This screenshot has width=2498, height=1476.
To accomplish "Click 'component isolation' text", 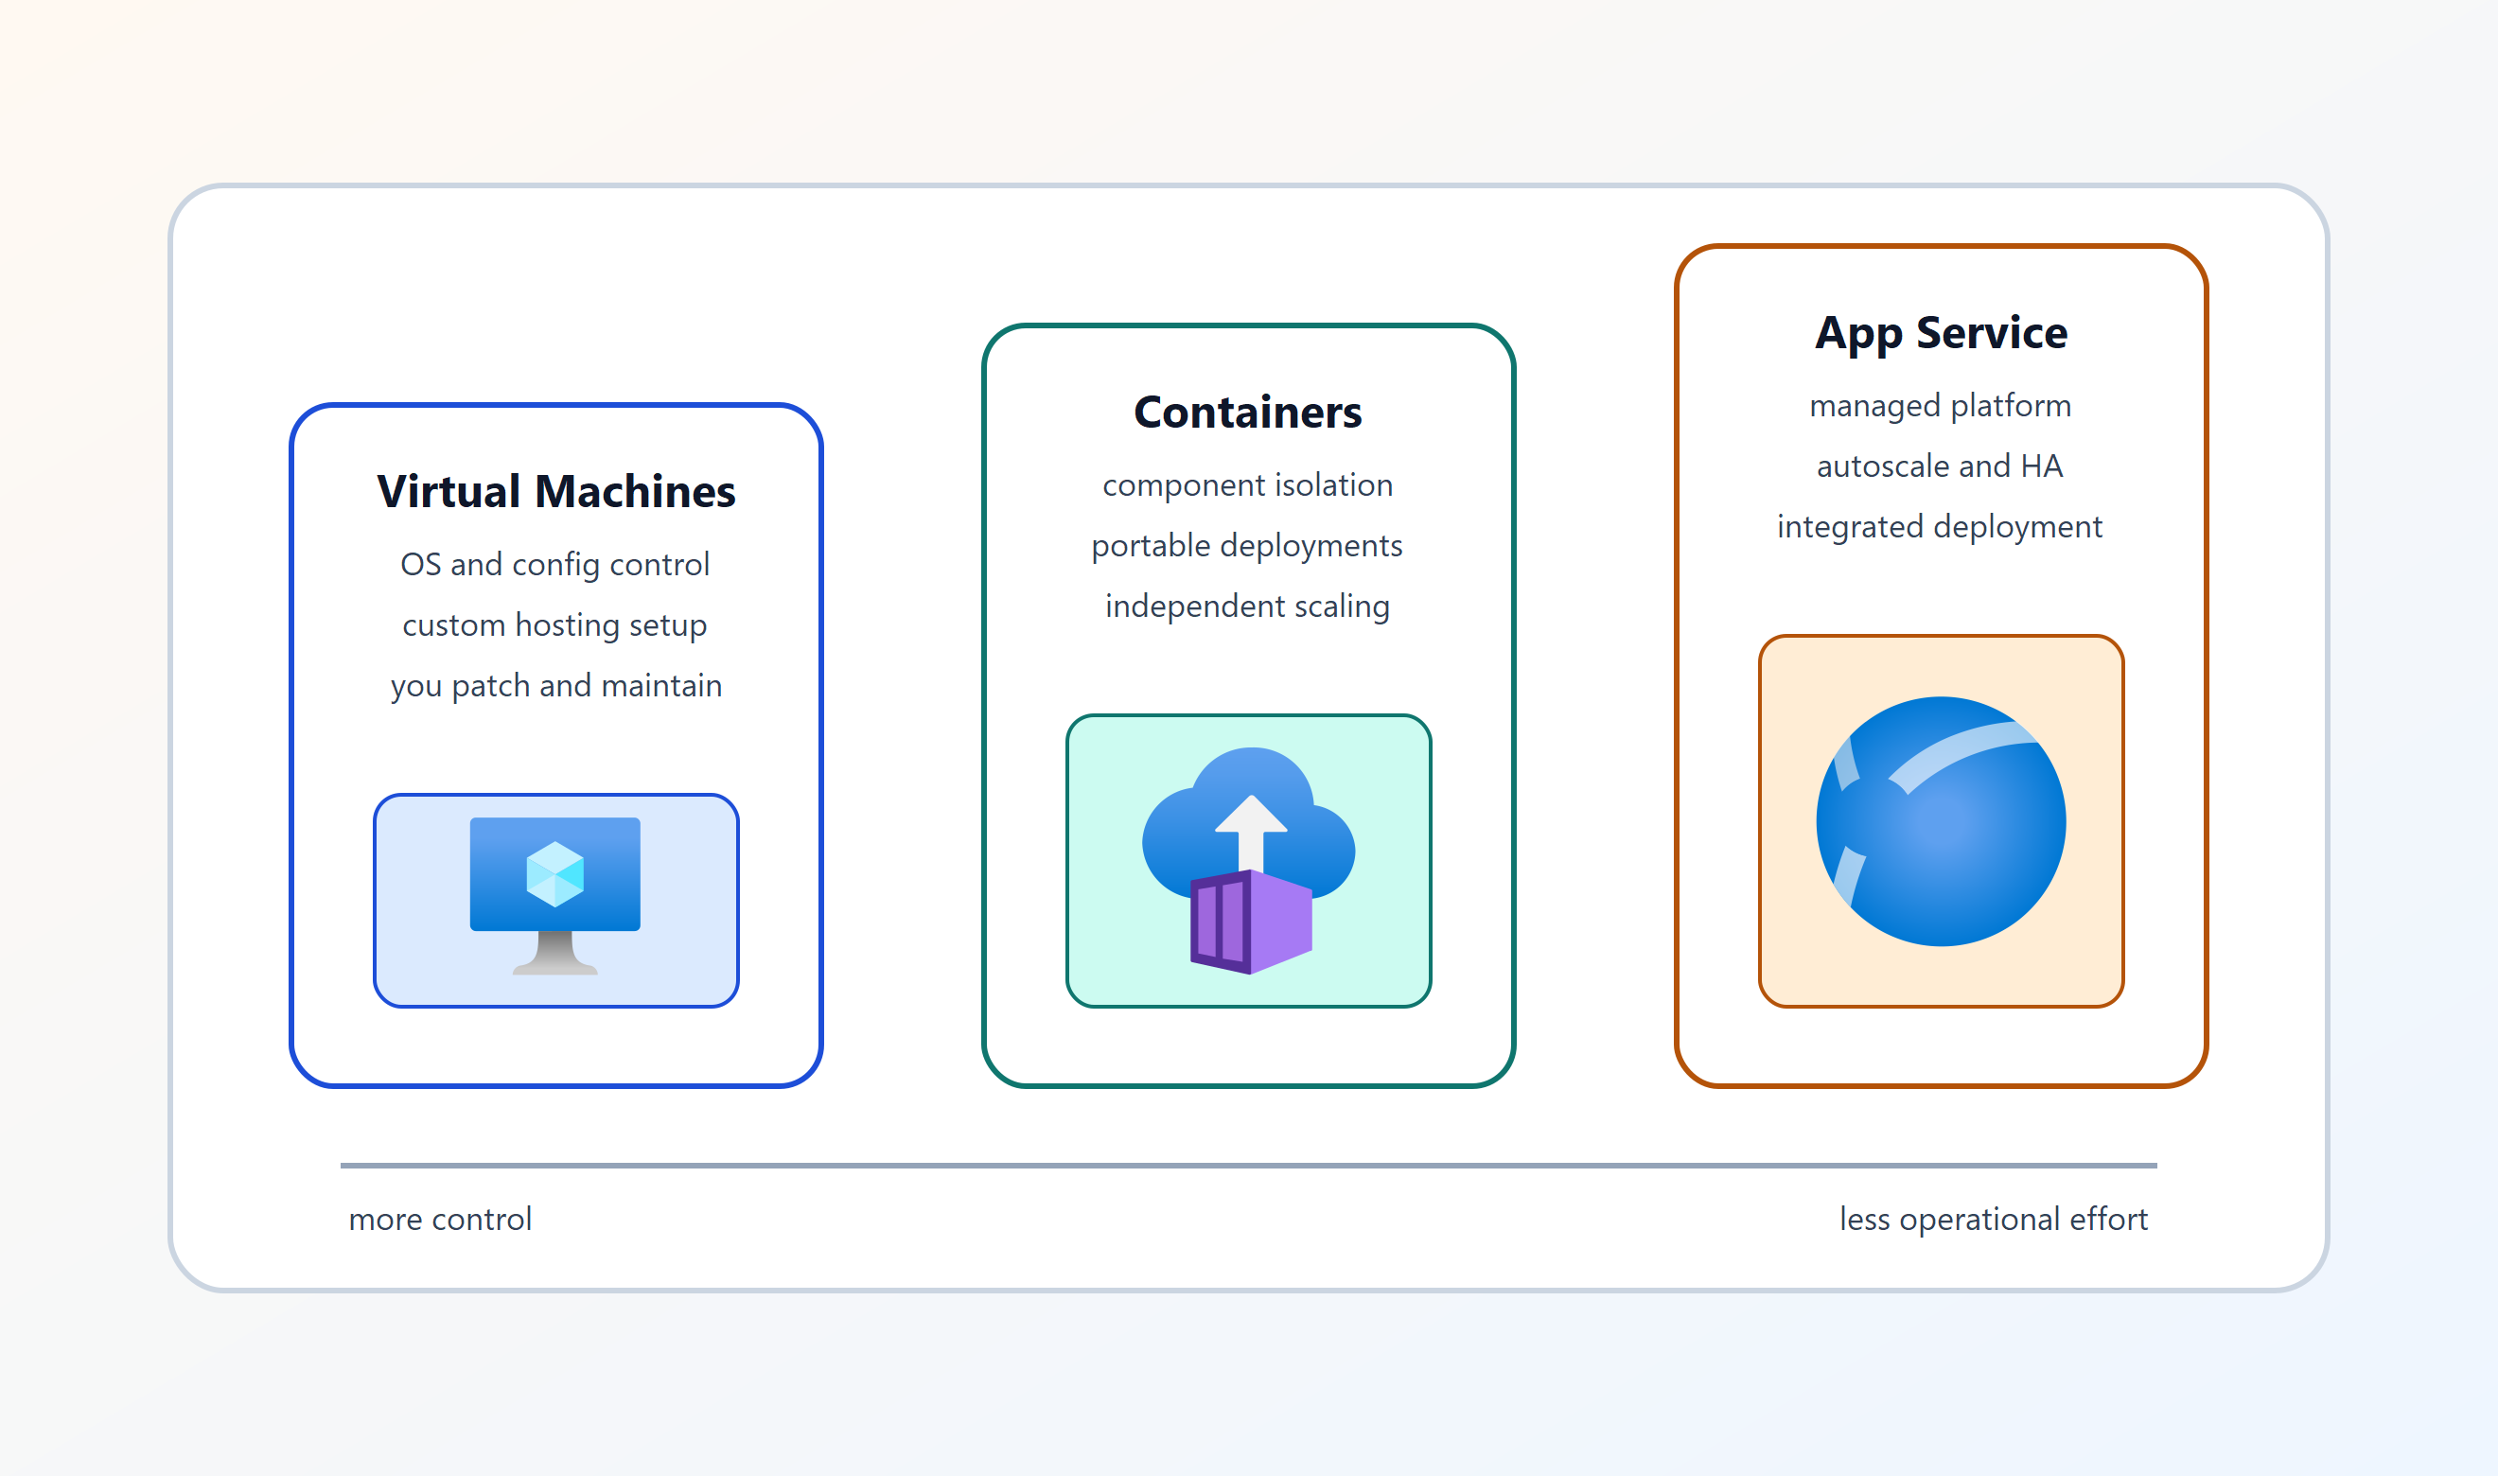I will pos(1248,484).
